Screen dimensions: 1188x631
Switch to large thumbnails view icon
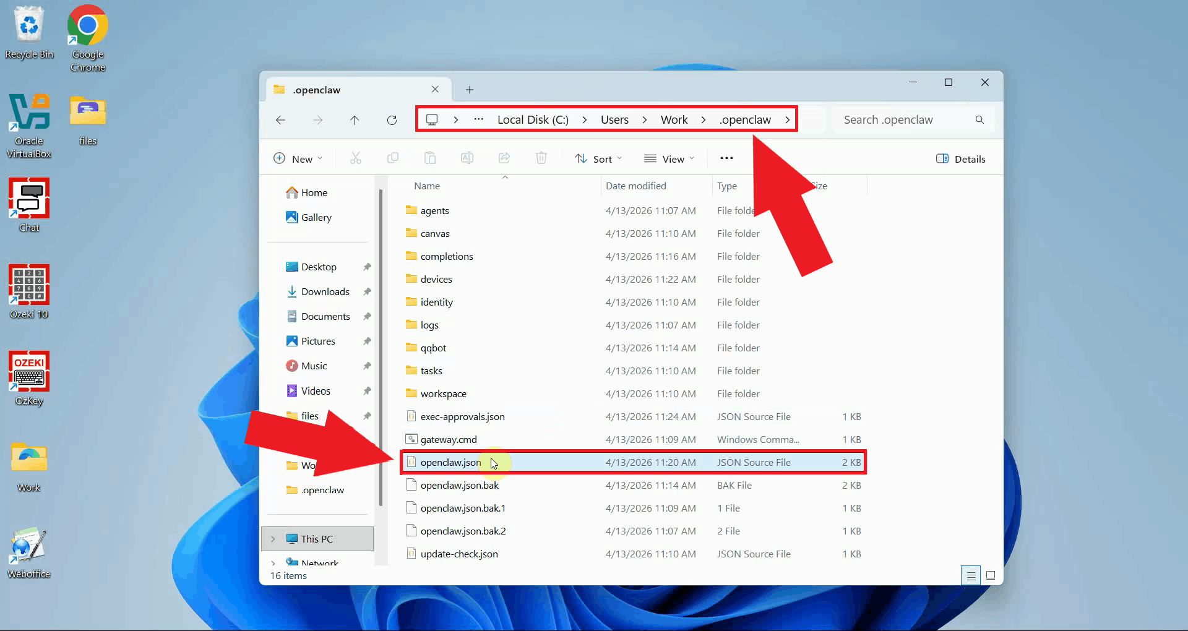coord(991,576)
